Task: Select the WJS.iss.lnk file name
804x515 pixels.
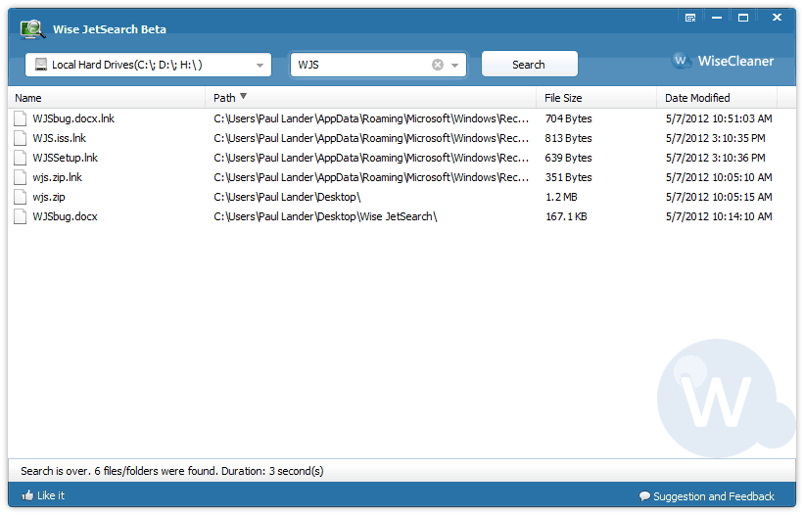Action: pos(59,138)
